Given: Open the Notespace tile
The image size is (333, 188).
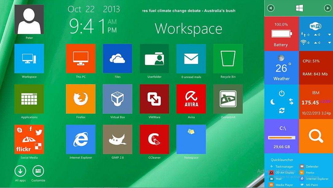Looking at the screenshot, I should 191,139.
